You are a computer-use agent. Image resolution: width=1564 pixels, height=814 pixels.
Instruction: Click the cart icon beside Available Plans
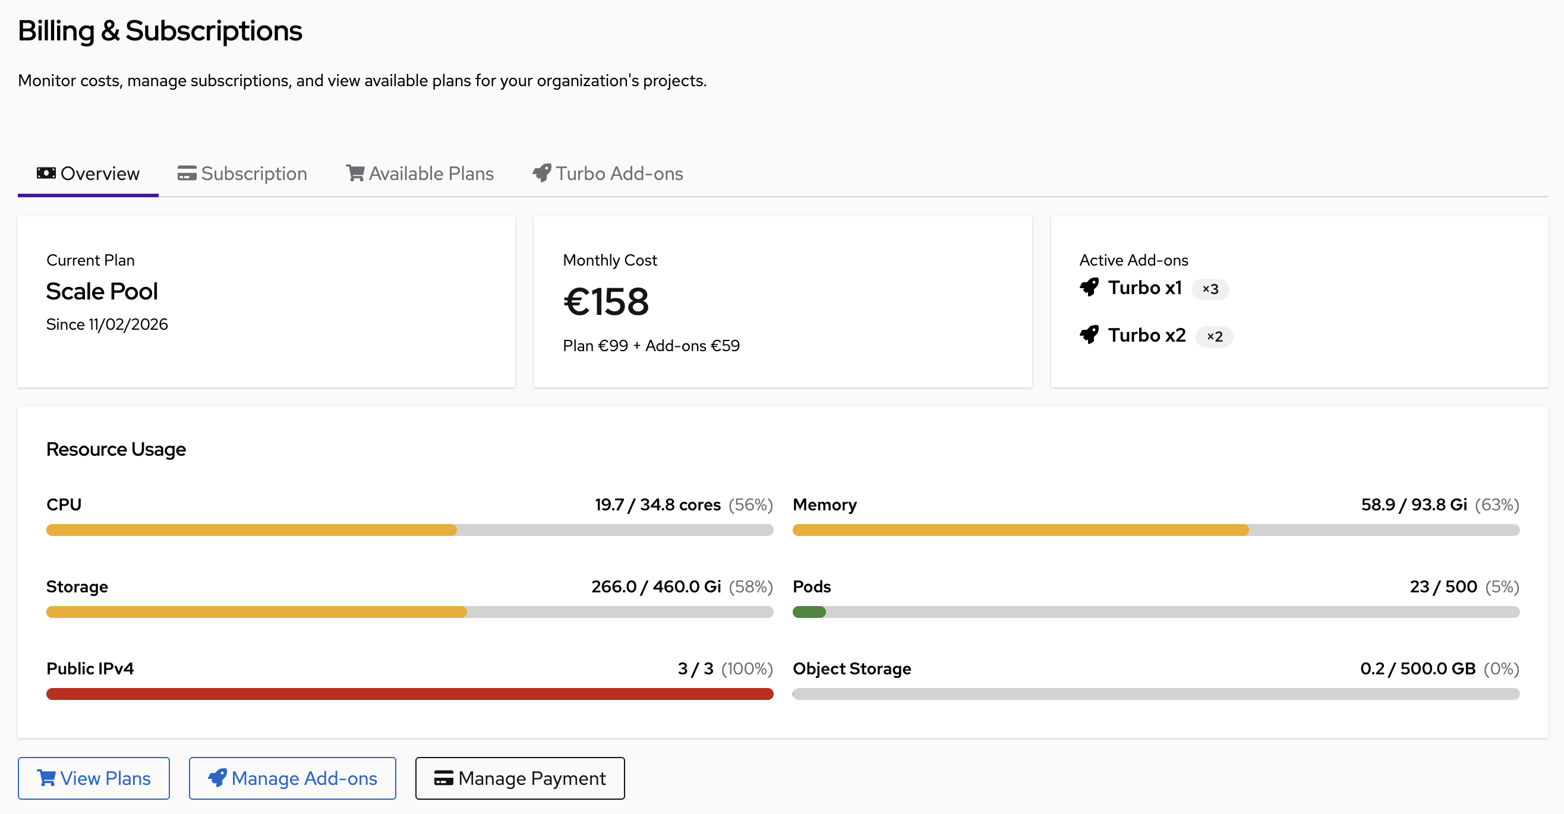355,173
